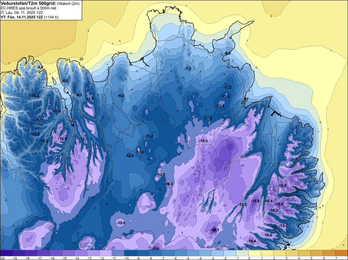Click the -8.2 temperature label
Screen dimensions: 348x260
coord(121,96)
